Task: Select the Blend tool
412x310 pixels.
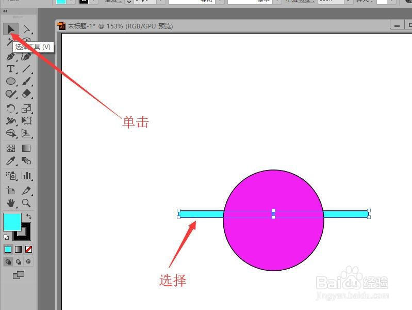Action: point(26,161)
